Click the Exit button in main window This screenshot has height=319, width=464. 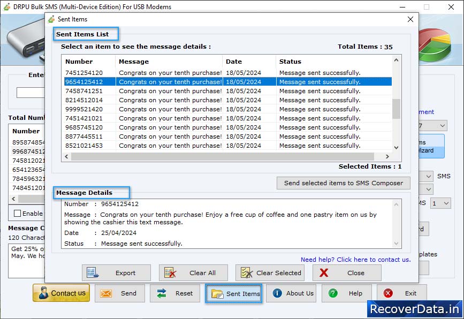(x=401, y=293)
